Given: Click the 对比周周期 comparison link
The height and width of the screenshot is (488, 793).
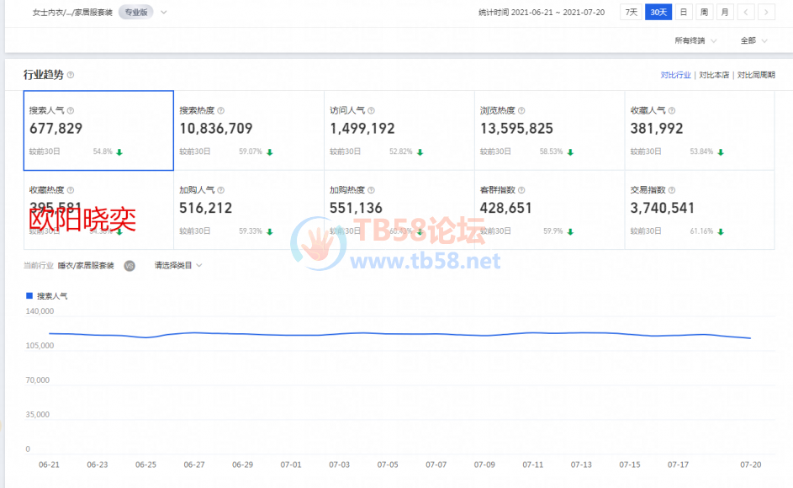Looking at the screenshot, I should coord(756,75).
